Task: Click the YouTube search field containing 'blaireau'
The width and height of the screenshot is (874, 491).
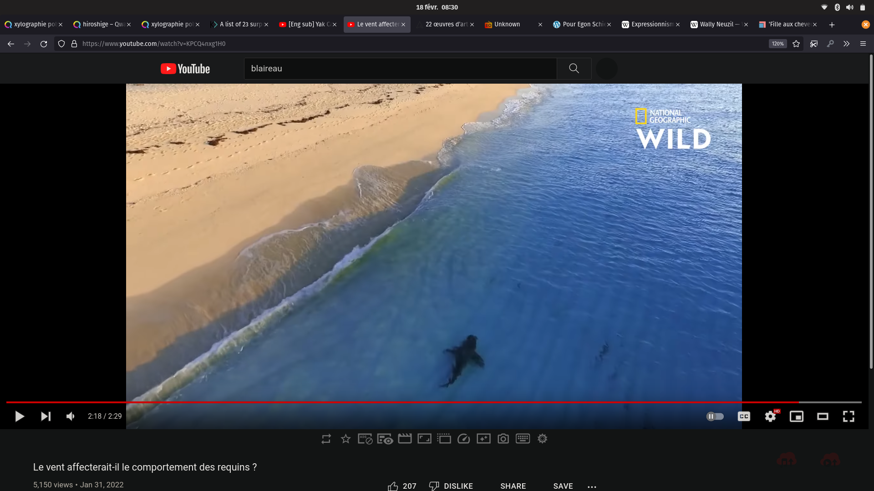Action: click(x=401, y=69)
